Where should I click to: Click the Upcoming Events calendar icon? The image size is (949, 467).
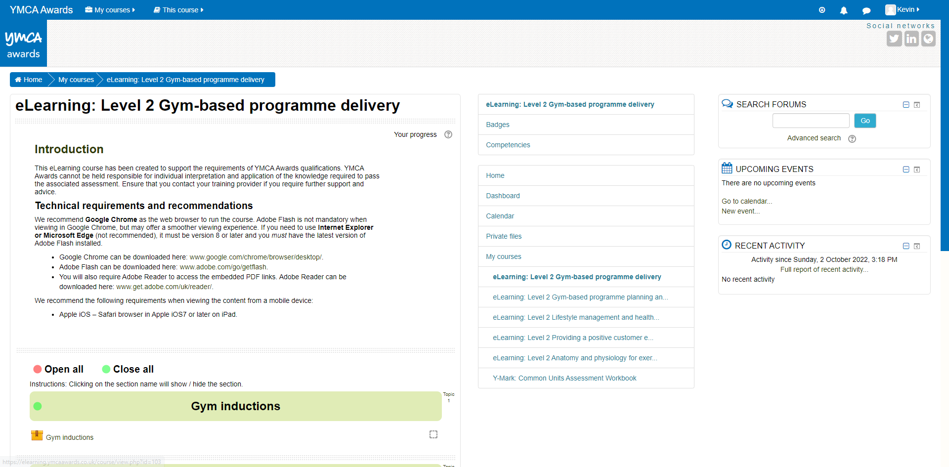(727, 168)
